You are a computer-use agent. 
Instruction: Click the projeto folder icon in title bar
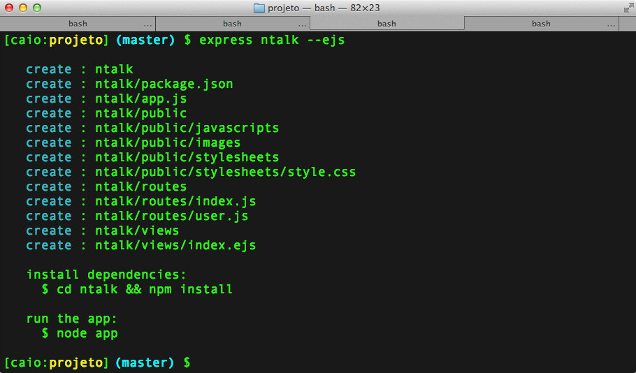(259, 8)
